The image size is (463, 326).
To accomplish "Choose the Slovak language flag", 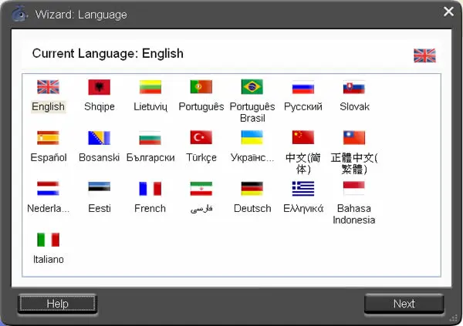I will tap(354, 87).
